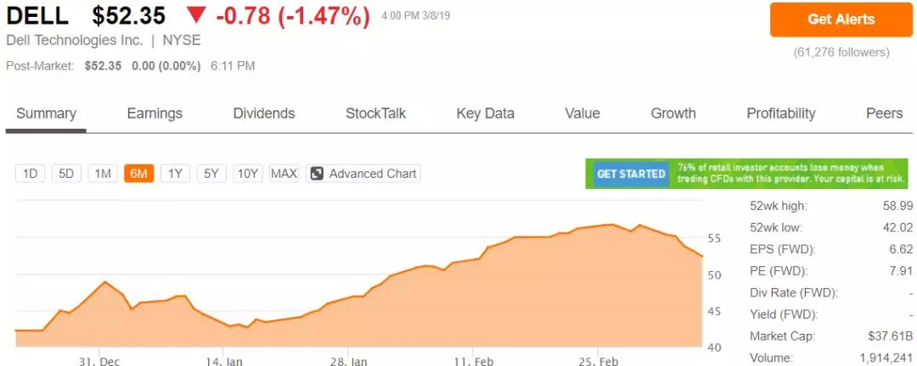View the Key Data tab

point(485,114)
